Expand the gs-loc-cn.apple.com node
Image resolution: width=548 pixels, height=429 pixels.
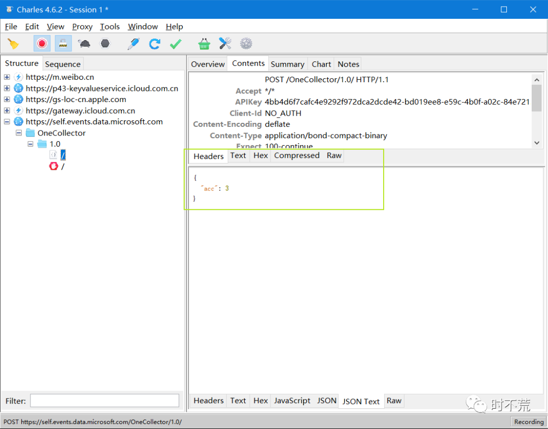point(7,100)
